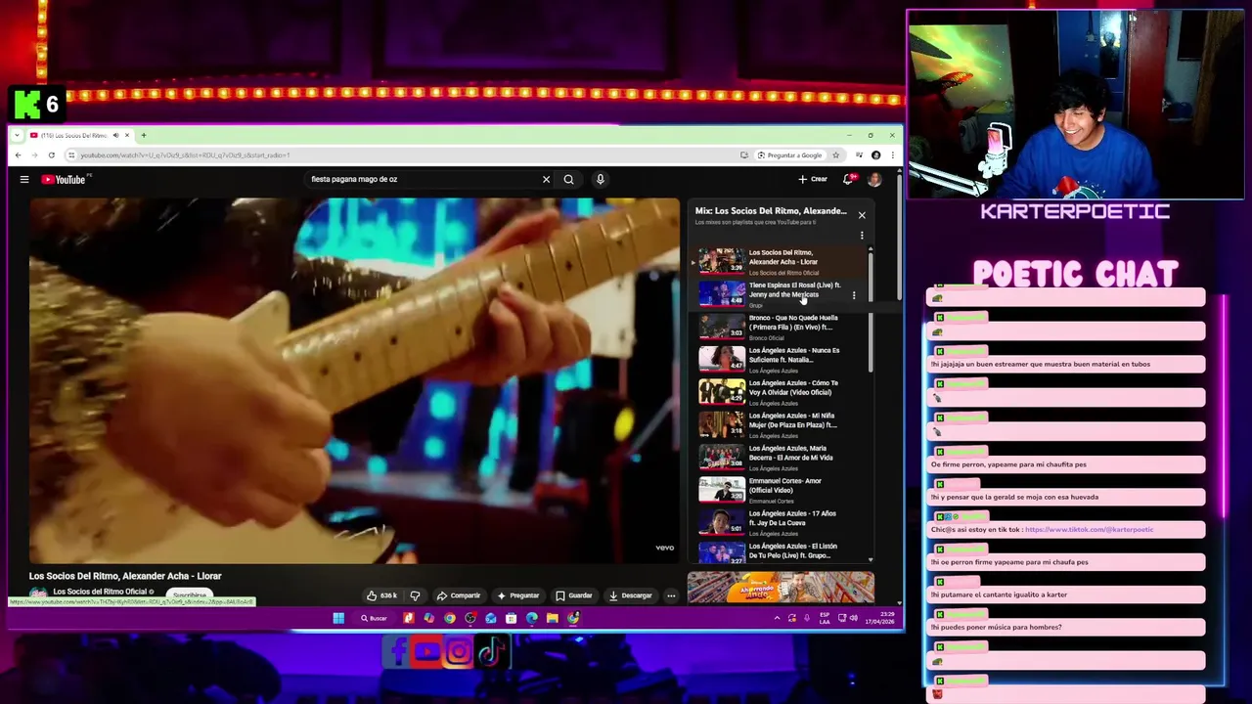The height and width of the screenshot is (704, 1252).
Task: Click the taskbar Buscar search box
Action: tap(374, 618)
